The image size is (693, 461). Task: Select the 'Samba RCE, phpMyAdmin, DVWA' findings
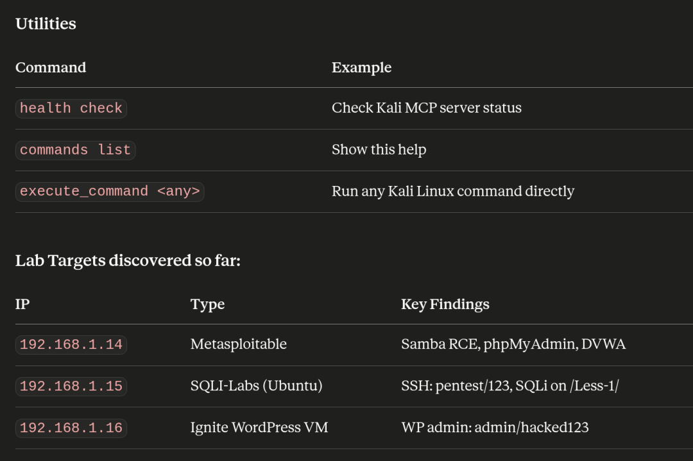(x=513, y=344)
